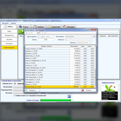Go to last record in navigator

tap(45, 33)
